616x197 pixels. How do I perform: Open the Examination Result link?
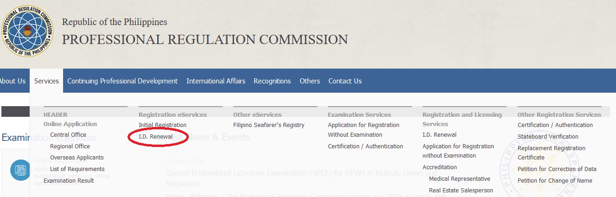point(69,181)
